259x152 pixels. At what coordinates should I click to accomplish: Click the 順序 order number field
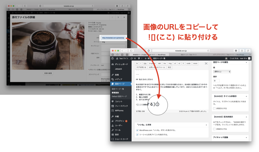click(x=216, y=81)
